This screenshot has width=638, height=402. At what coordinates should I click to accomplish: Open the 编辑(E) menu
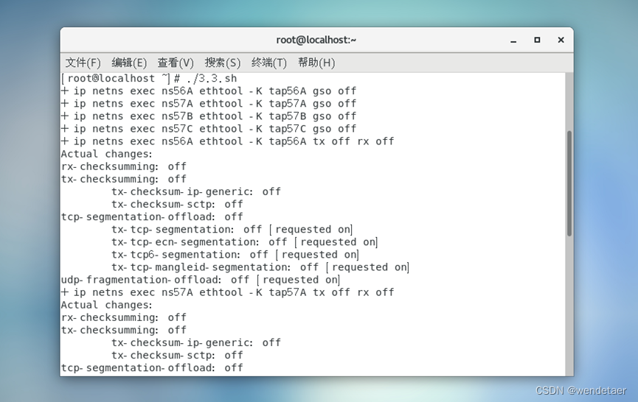coord(129,63)
